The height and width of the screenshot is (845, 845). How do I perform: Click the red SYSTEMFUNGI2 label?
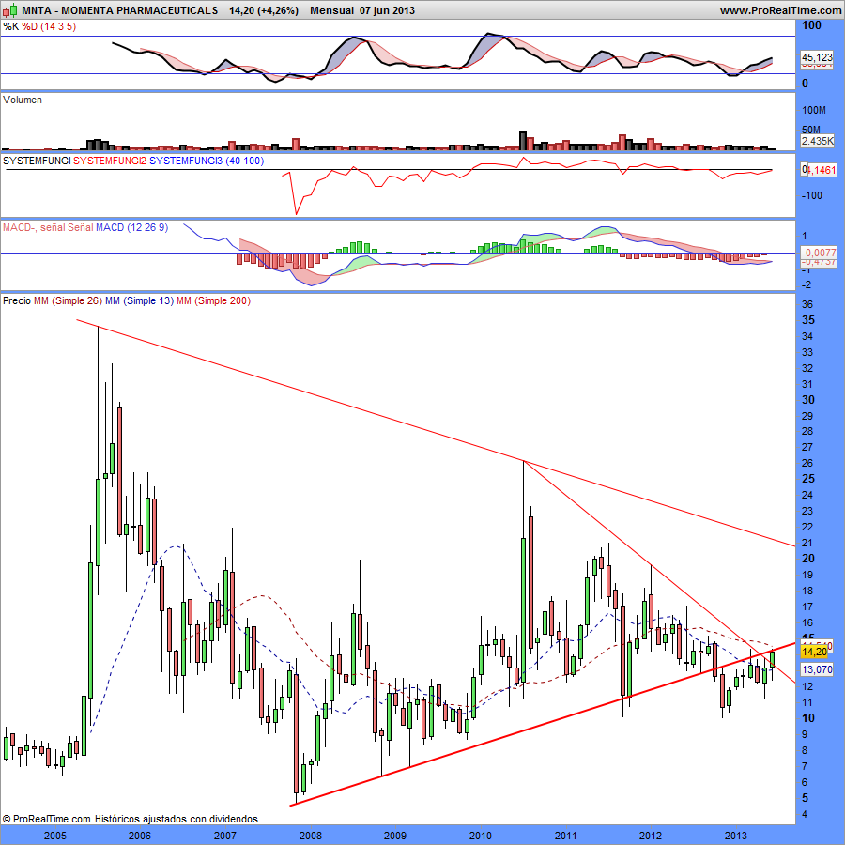click(x=110, y=161)
